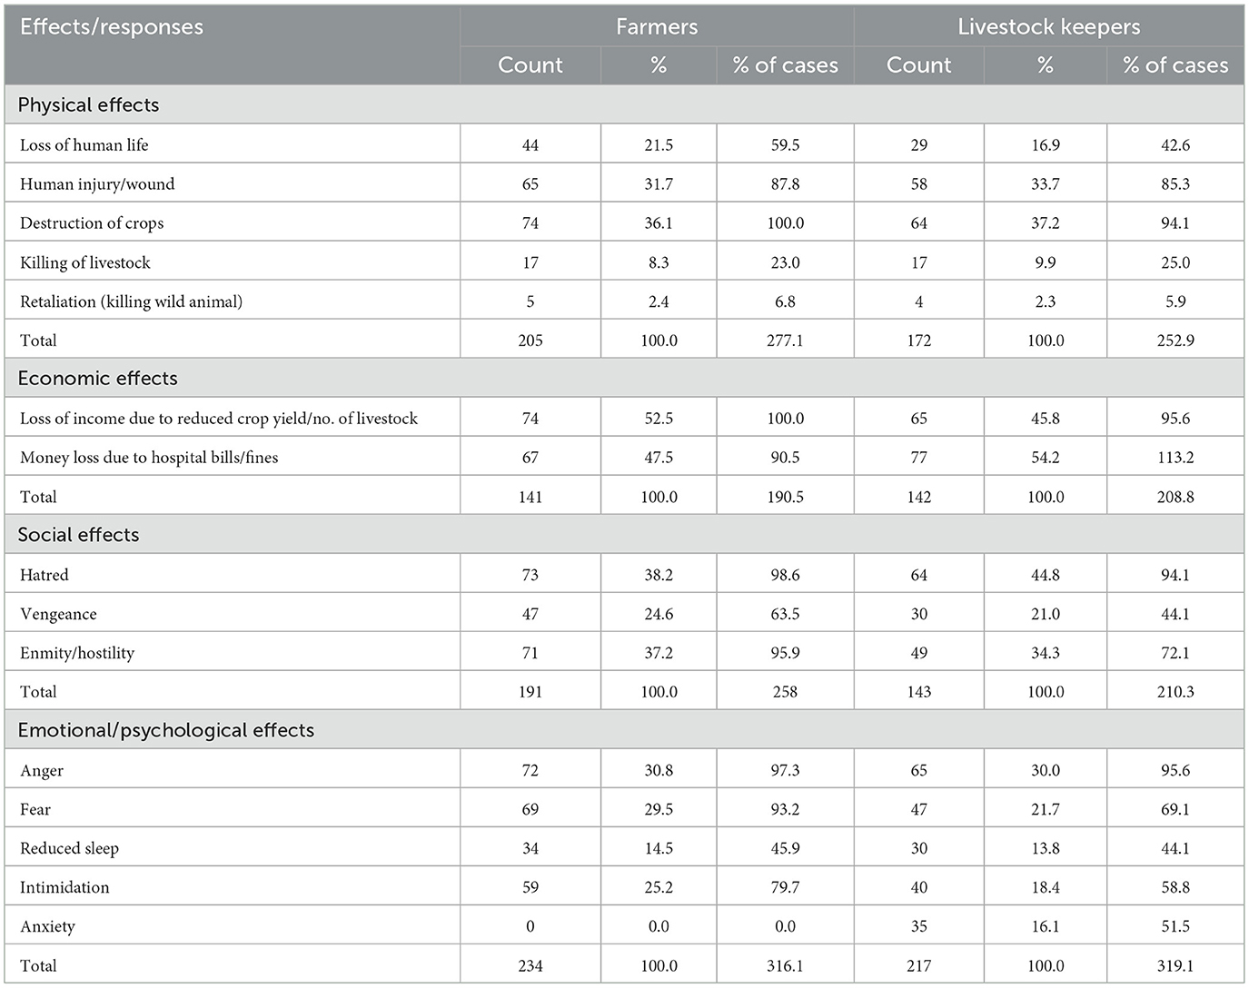Click the Killing of livestock row label
1249x988 pixels.
(x=85, y=262)
